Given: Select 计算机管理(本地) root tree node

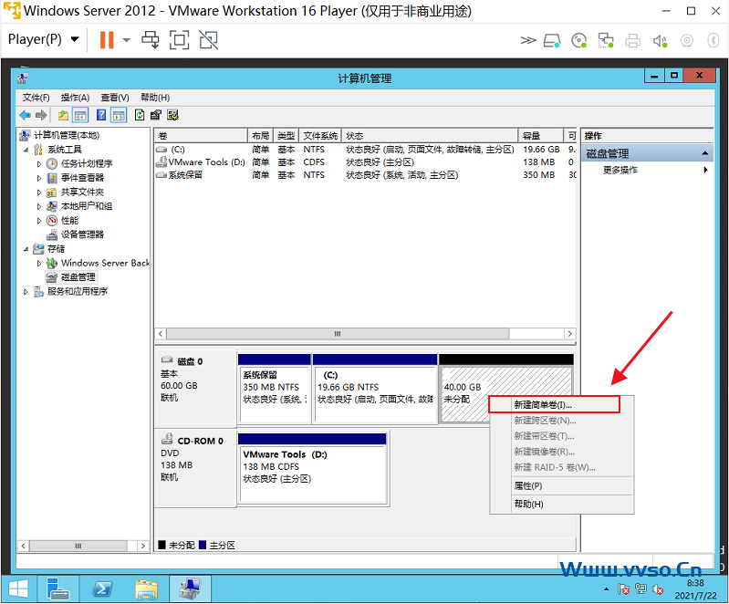Looking at the screenshot, I should [x=67, y=135].
